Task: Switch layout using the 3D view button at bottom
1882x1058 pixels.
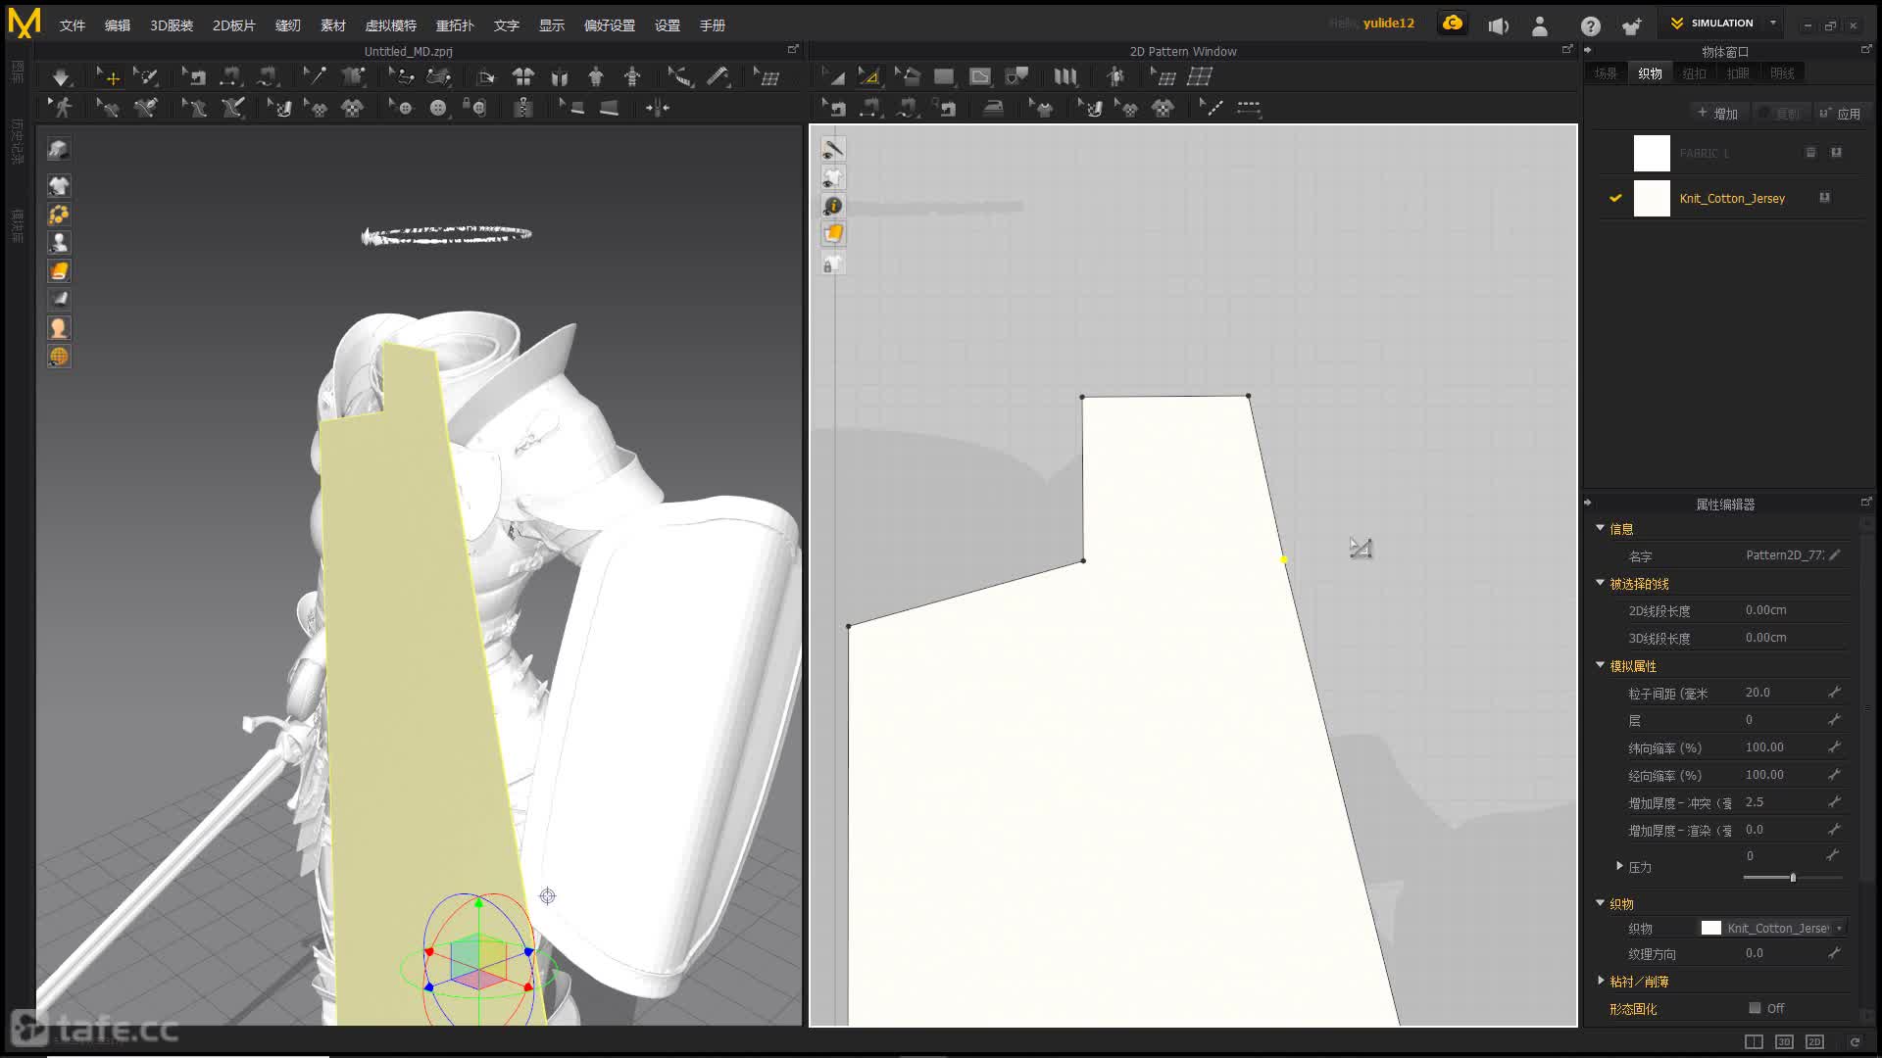Action: tap(1784, 1041)
